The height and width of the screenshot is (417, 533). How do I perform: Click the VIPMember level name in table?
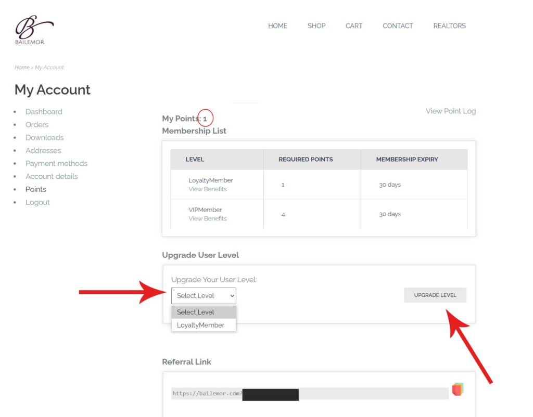click(205, 210)
